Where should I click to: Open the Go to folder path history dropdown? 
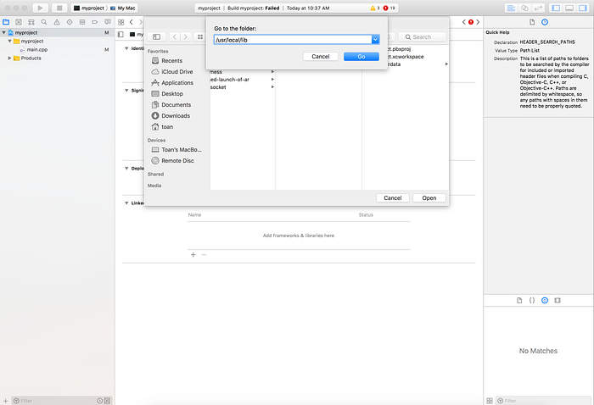(375, 39)
